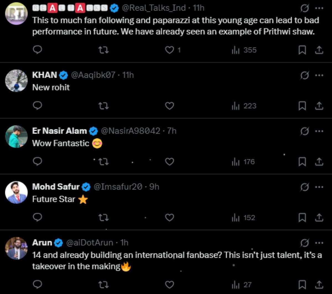This screenshot has width=332, height=294.
Task: Click the Real Talks profile avatar
Action: (16, 13)
